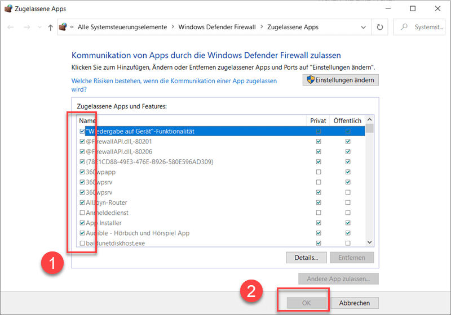Click the Privat column header
This screenshot has width=451, height=315.
(318, 121)
